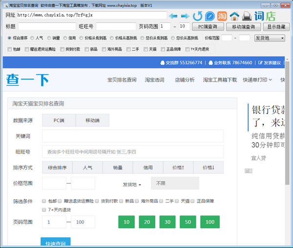Image resolution: width=293 pixels, height=248 pixels.
Task: Click the green 100 page button
Action: tap(210, 222)
